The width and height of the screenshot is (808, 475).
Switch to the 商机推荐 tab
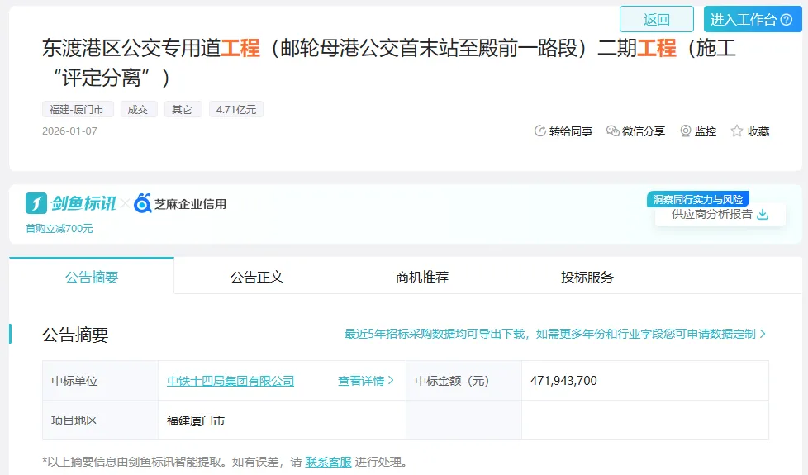tap(422, 277)
